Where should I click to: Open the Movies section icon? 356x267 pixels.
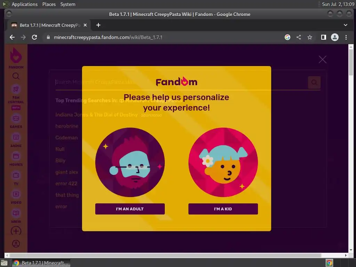(x=16, y=159)
